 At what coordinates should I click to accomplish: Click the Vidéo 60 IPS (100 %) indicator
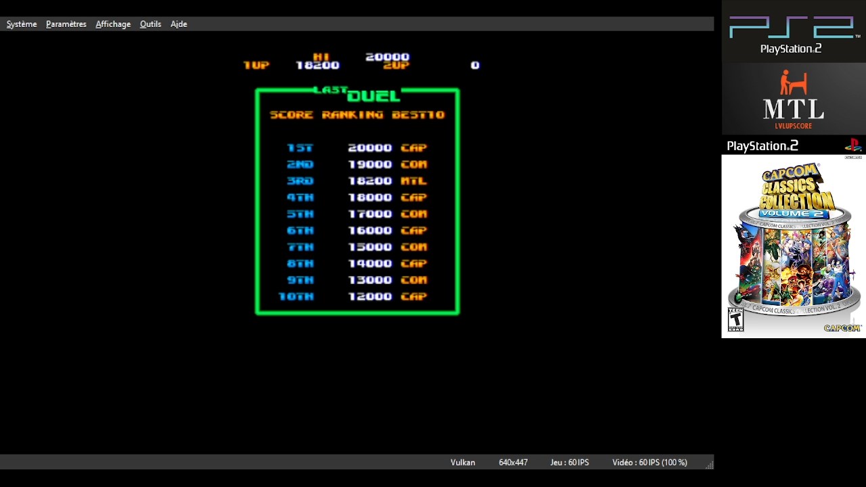coord(649,463)
